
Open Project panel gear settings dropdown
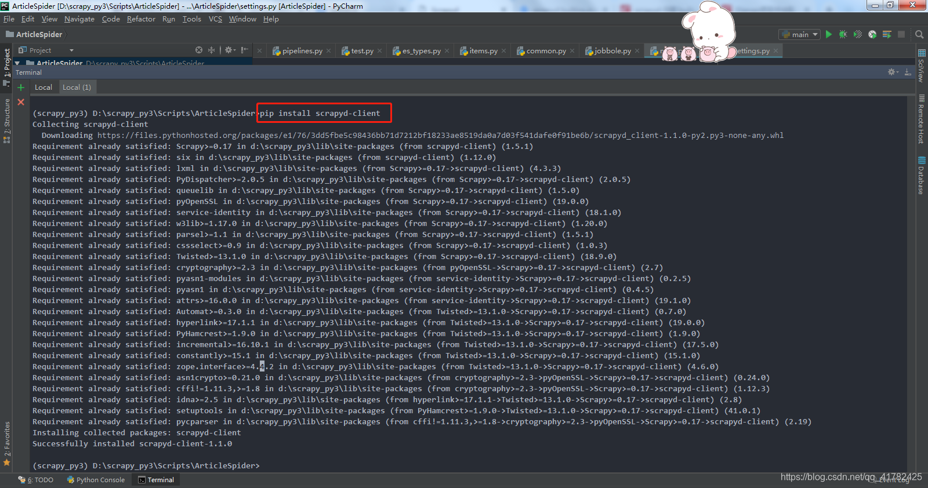click(230, 50)
